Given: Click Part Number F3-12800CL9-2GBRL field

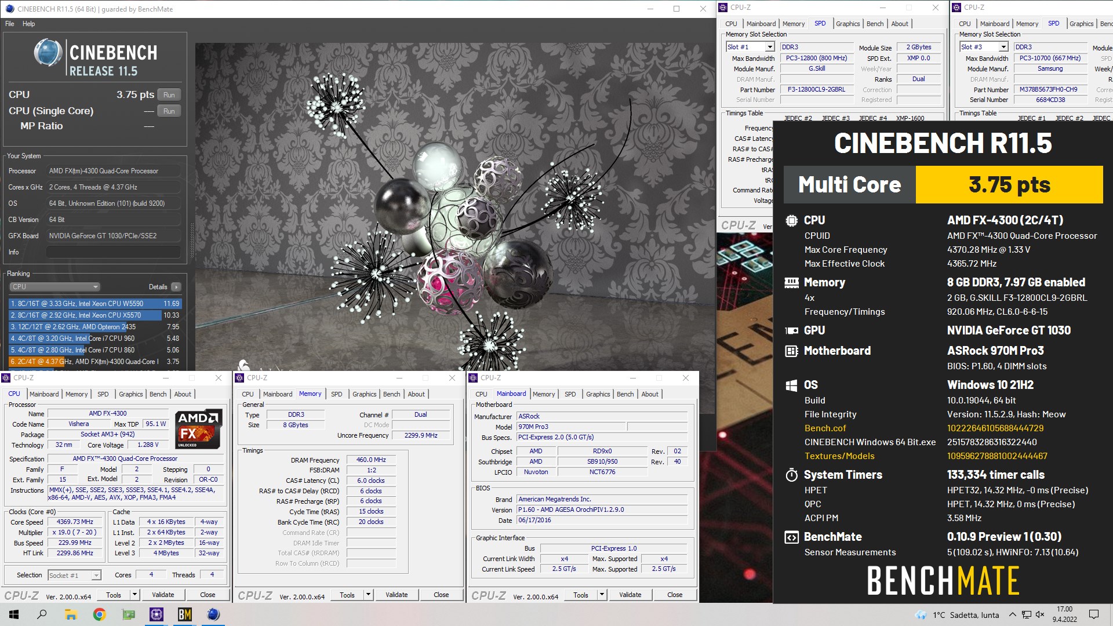Looking at the screenshot, I should click(816, 90).
